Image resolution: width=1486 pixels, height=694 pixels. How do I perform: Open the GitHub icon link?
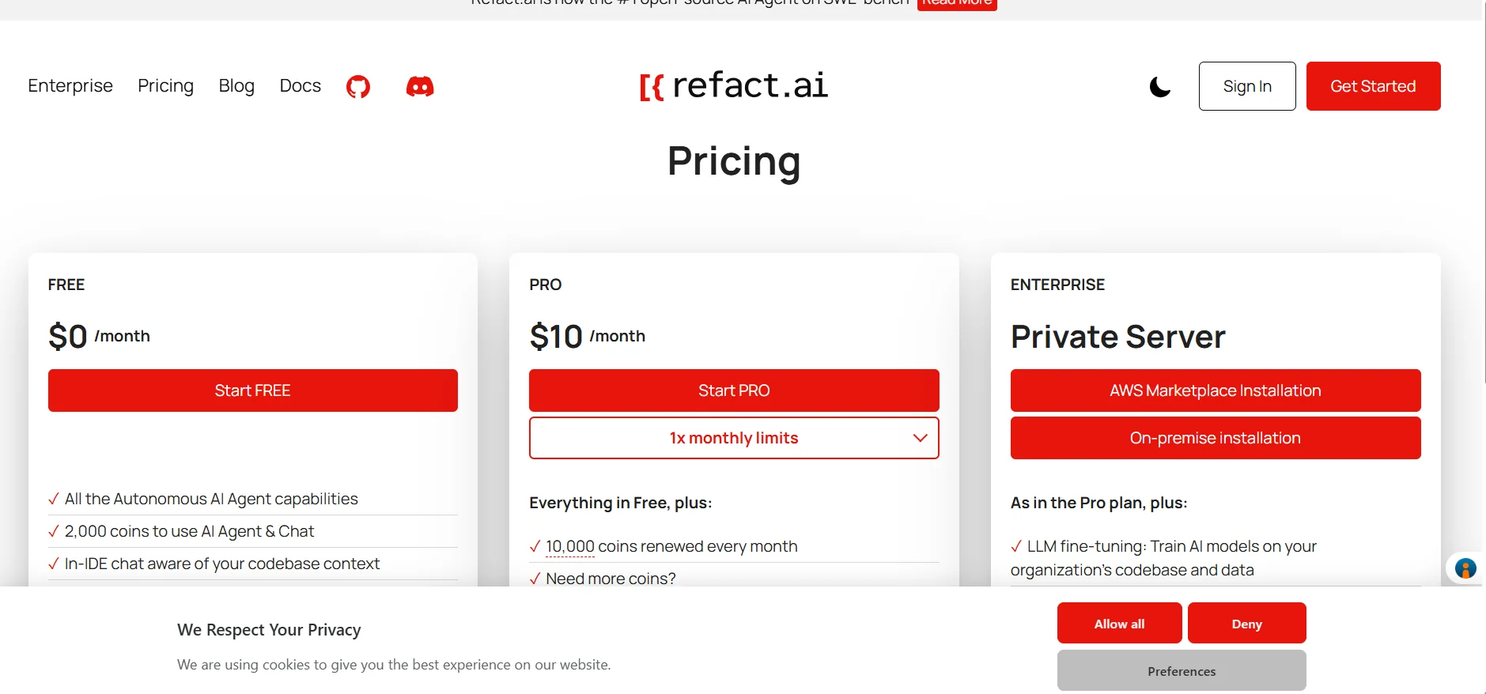(358, 86)
